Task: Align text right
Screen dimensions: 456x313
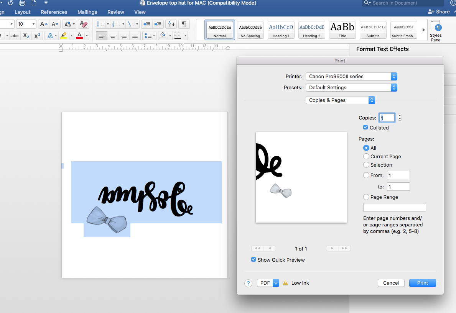Action: [124, 36]
